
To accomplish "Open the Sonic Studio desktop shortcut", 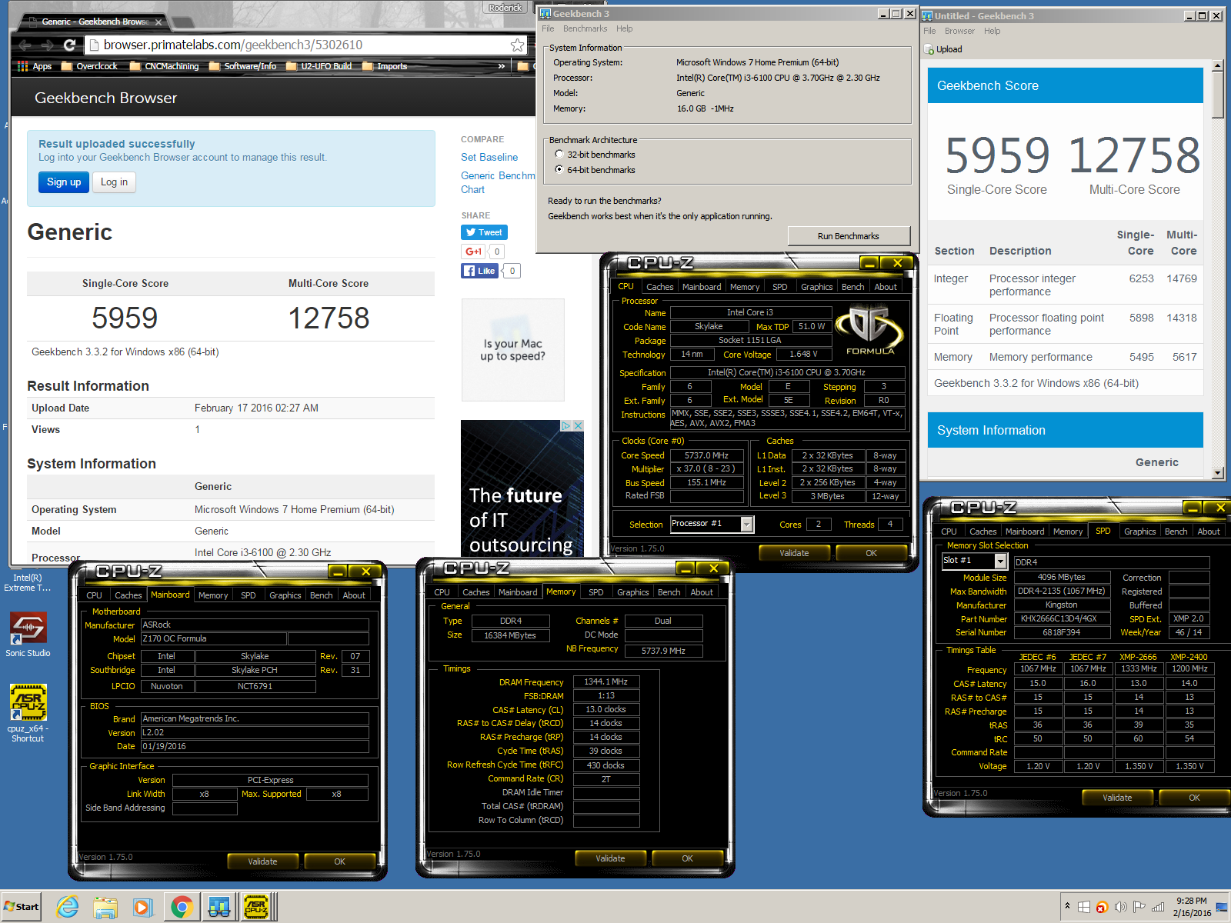I will click(28, 635).
